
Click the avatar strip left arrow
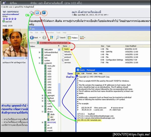coord(4,58)
